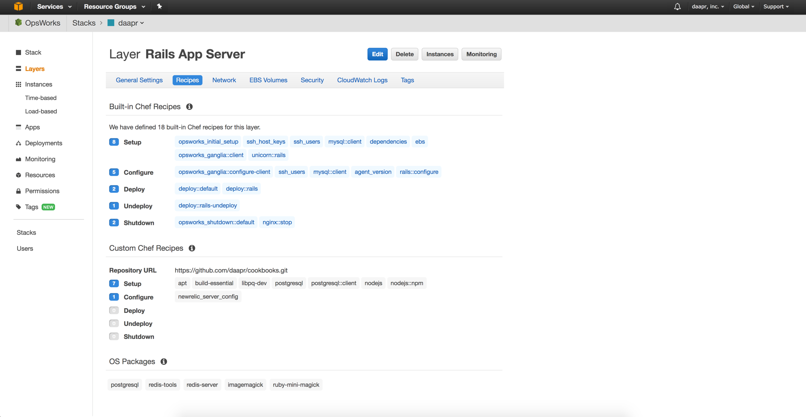Open the deploy::rails-undeploy recipe link
This screenshot has height=417, width=806.
click(x=208, y=206)
